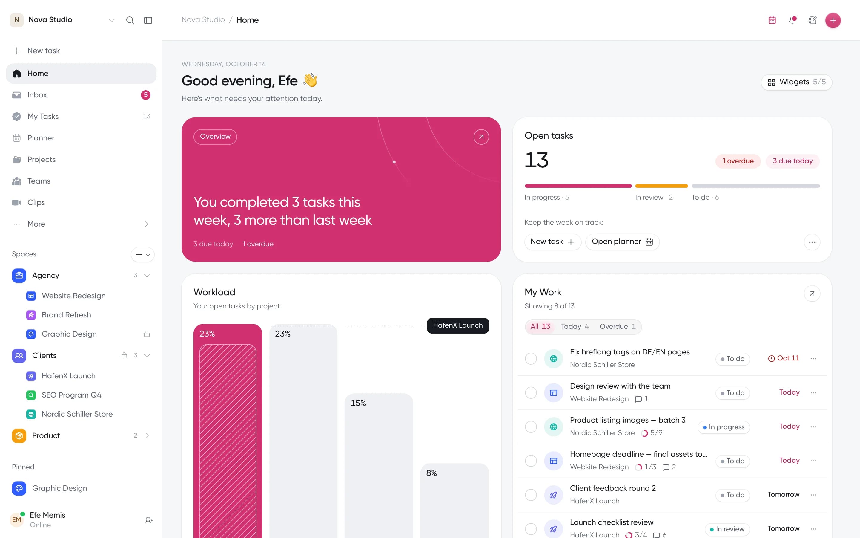The width and height of the screenshot is (860, 538).
Task: Change In review status of Launch checklist review
Action: pos(727,529)
